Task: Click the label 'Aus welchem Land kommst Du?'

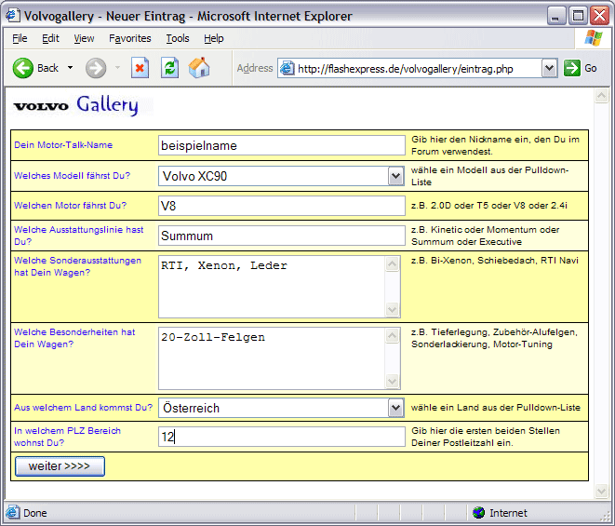Action: pyautogui.click(x=83, y=408)
